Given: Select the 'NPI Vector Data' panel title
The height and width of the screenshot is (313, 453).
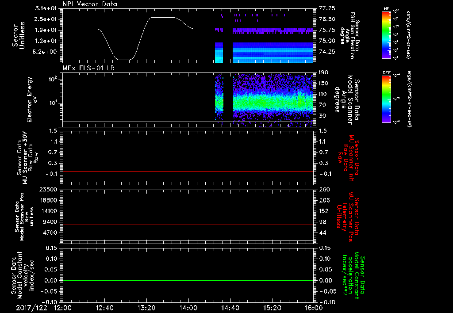Looking at the screenshot, I should click(90, 4).
